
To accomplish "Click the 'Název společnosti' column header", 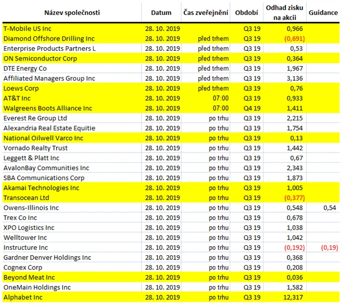I will click(x=72, y=13).
